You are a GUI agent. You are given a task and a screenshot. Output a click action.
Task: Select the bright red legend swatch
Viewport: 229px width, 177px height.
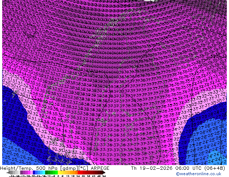[x=79, y=172]
